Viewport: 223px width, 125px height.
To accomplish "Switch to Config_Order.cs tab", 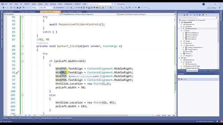I will (9, 12).
